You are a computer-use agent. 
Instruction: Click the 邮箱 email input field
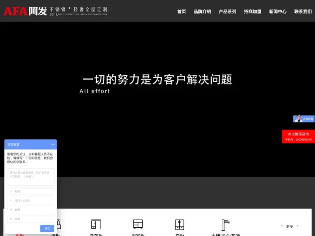31,209
